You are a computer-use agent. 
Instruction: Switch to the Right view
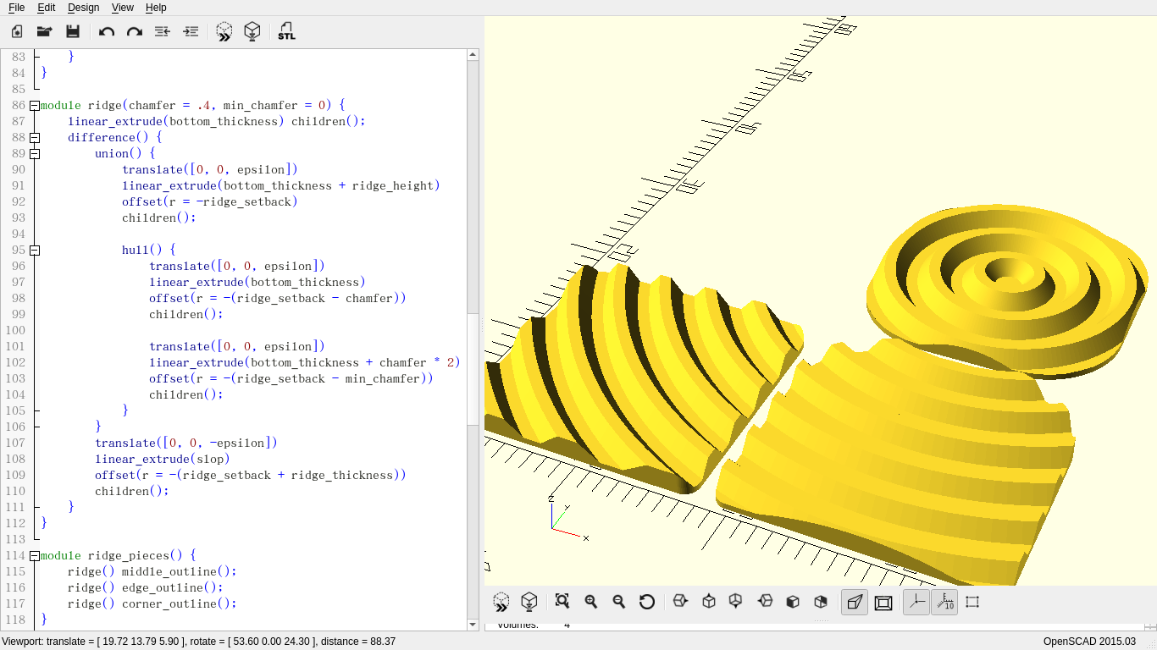pyautogui.click(x=680, y=602)
